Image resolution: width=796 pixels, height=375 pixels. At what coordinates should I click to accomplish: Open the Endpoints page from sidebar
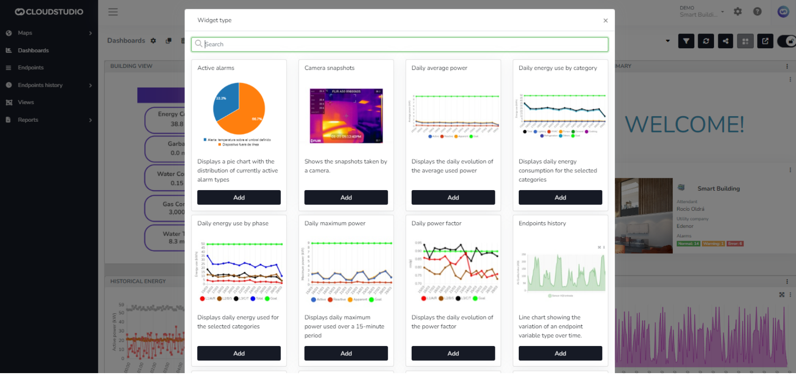point(31,68)
